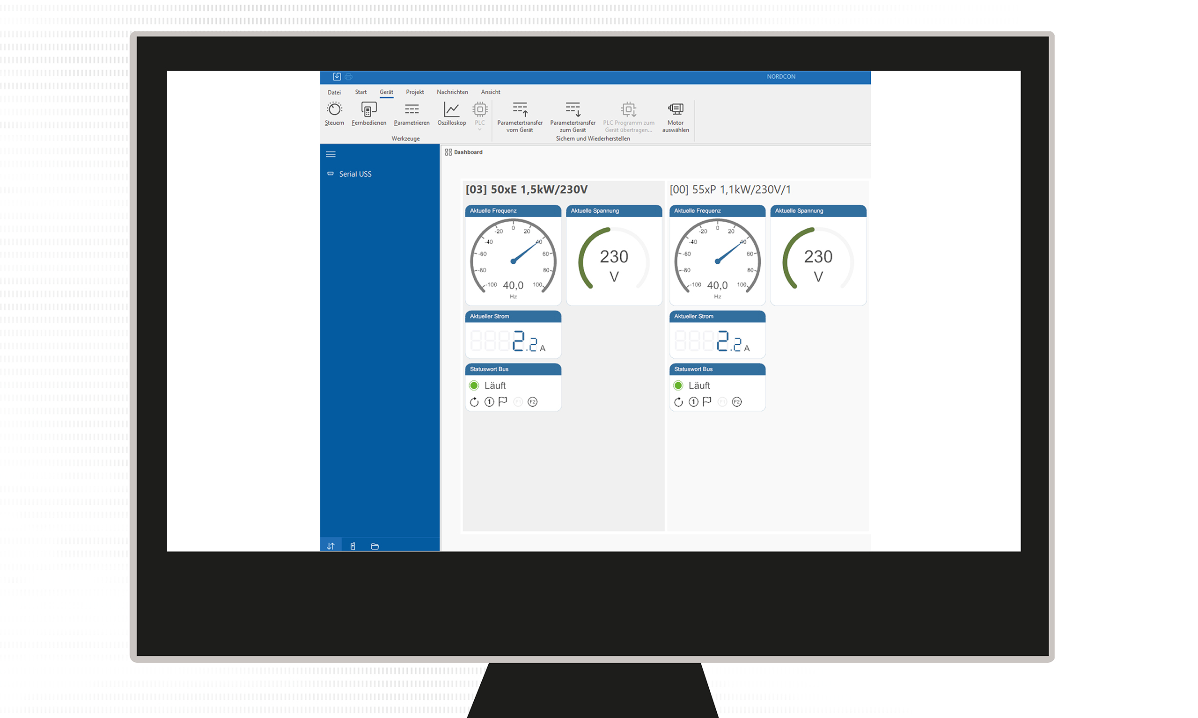Switch to the Nachrichten tab
This screenshot has height=718, width=1198.
point(452,92)
